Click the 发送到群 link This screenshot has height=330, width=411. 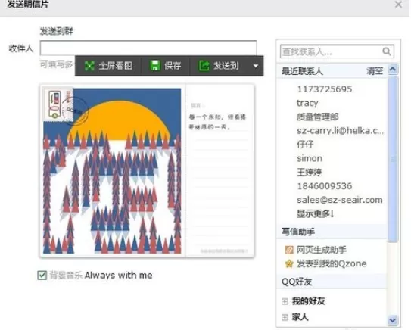pos(56,31)
